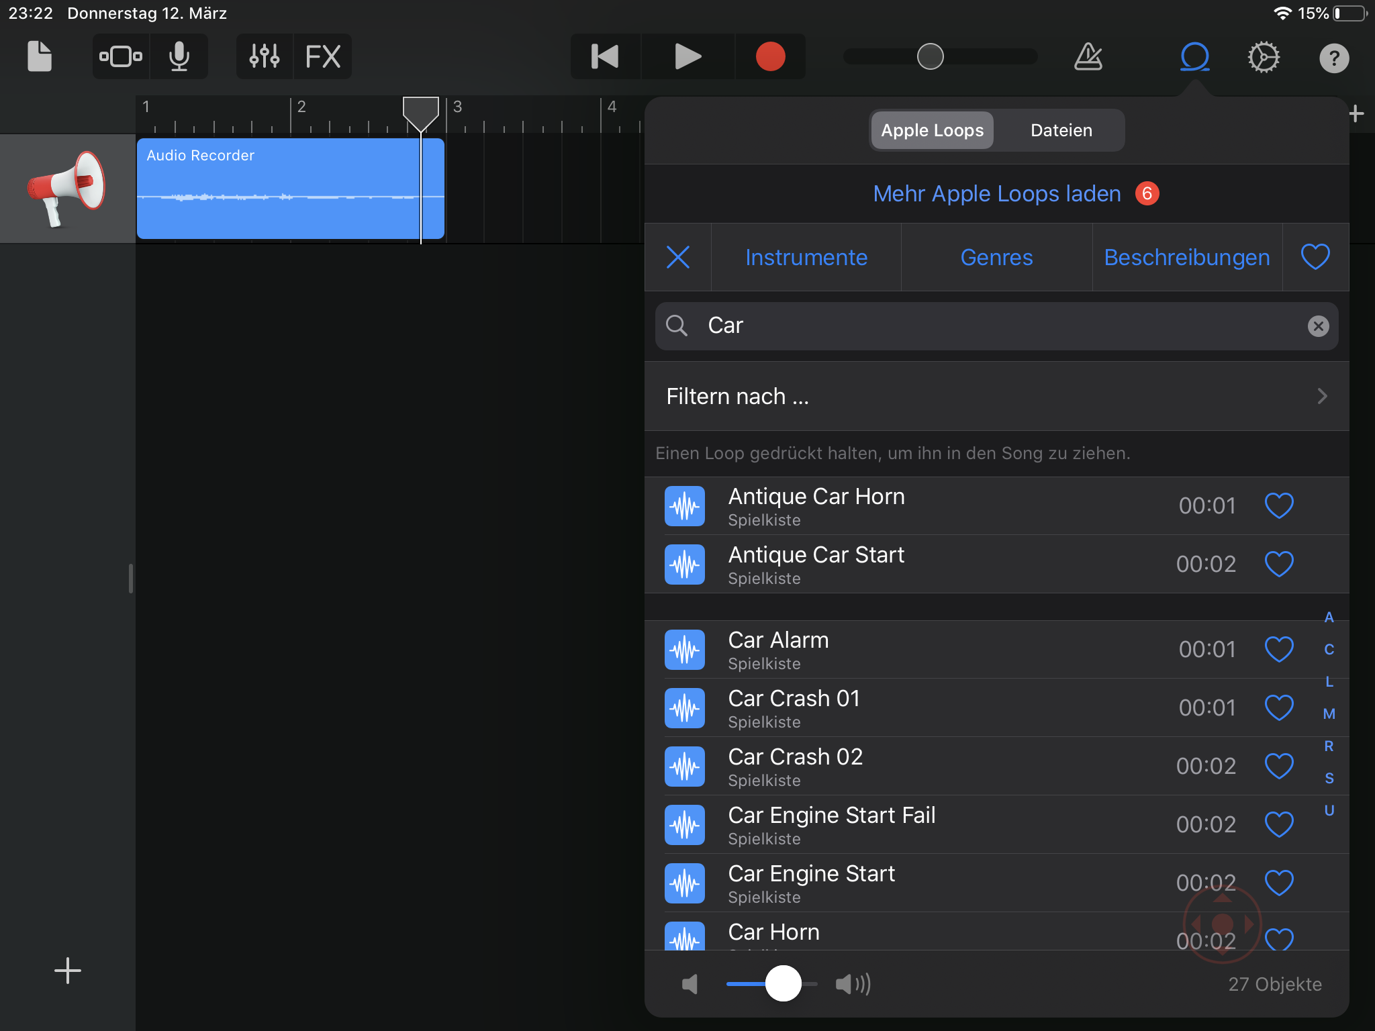
Task: Switch to the Dateien tab
Action: pyautogui.click(x=1061, y=130)
